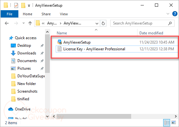The height and width of the screenshot is (127, 179).
Task: Click navigation pane scroll down arrow
Action: tap(48, 116)
